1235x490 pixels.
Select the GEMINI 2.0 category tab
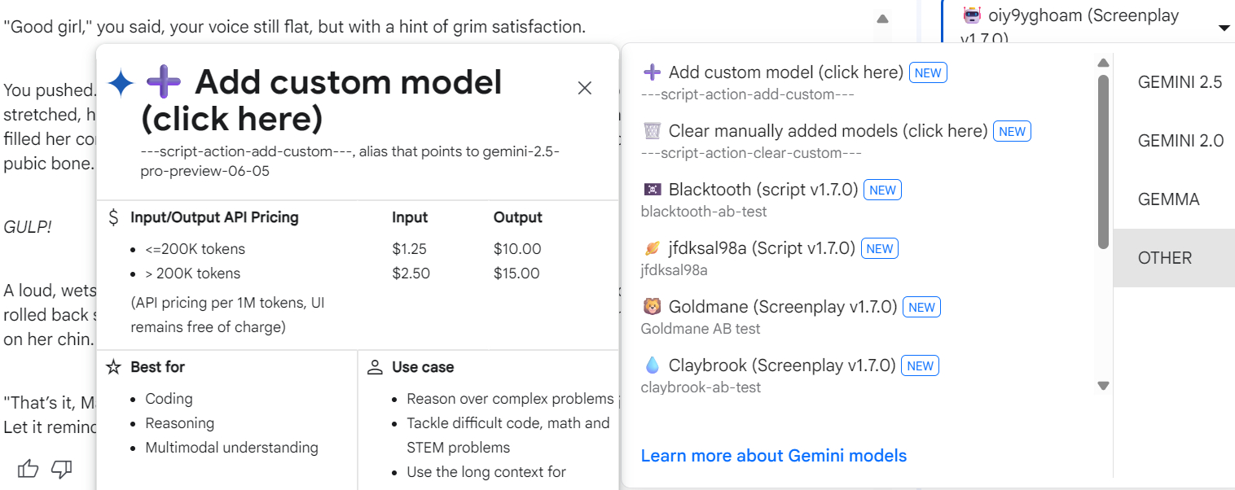click(1180, 141)
